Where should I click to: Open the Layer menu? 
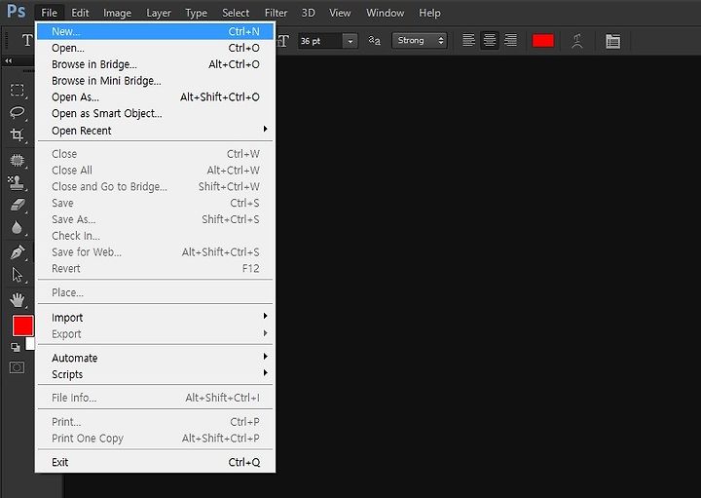pos(159,13)
